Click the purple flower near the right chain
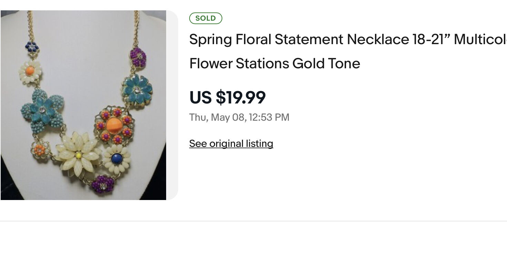This screenshot has width=507, height=279. [x=139, y=57]
